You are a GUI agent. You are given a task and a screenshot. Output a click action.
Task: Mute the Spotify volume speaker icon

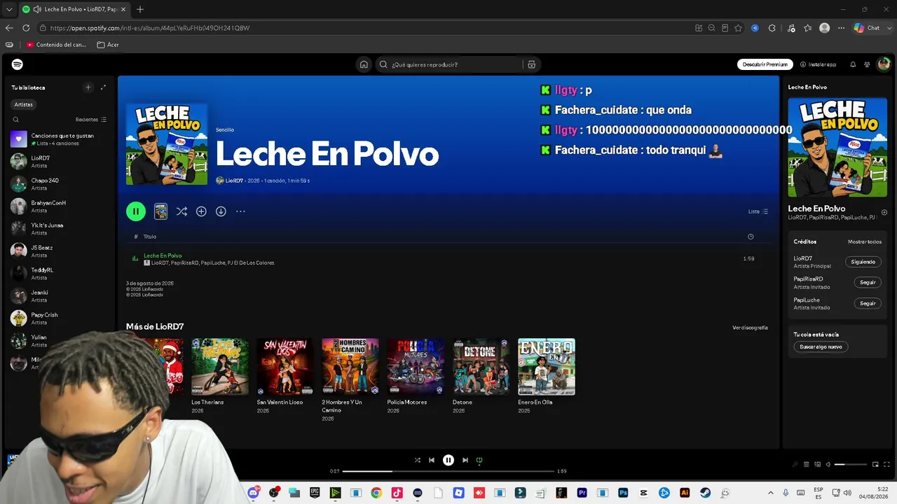828,464
